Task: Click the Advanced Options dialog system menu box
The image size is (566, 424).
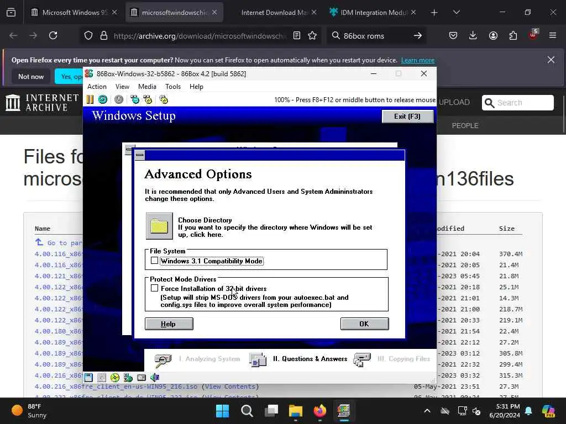Action: point(140,155)
